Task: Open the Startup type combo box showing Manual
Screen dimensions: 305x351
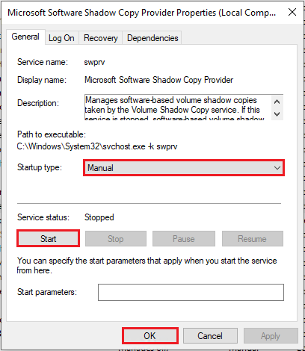Action: coord(184,168)
